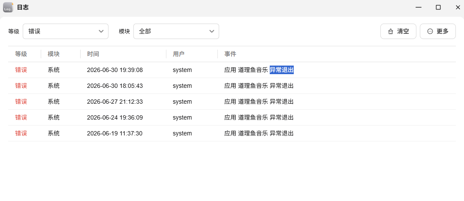The width and height of the screenshot is (464, 201).
Task: Click 系统 module in the 11:37:30 row
Action: pos(54,133)
